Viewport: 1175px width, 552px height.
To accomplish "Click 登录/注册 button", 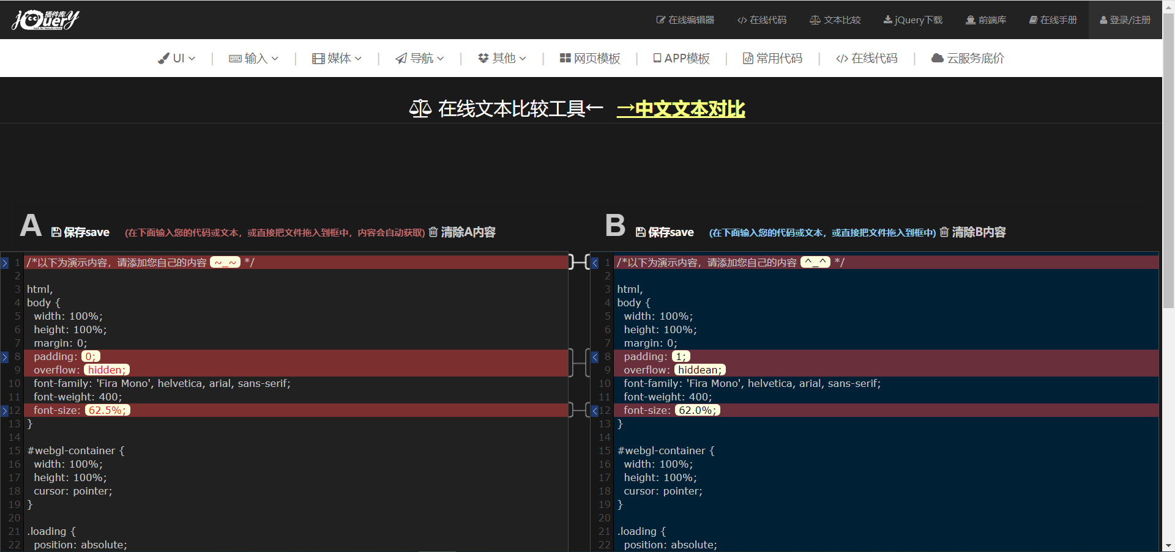I will (x=1125, y=20).
